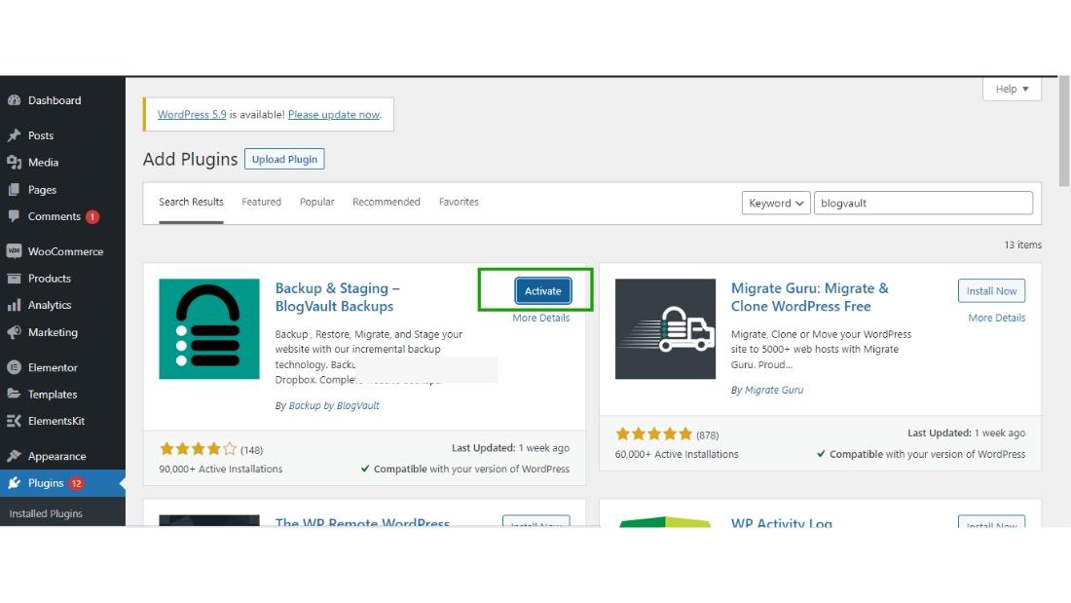Click the 90,000+ Active Installations text
Screen dimensions: 1071x603
(x=221, y=469)
